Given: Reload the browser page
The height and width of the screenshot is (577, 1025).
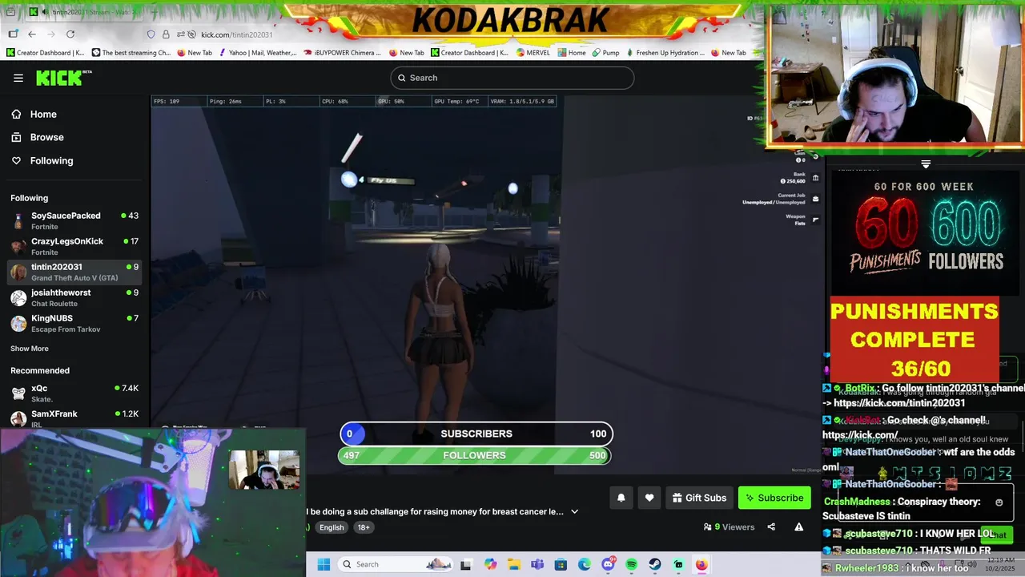Looking at the screenshot, I should tap(70, 34).
